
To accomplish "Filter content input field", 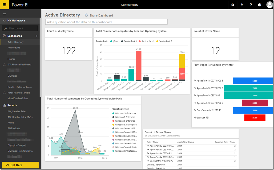I will click(20, 28).
